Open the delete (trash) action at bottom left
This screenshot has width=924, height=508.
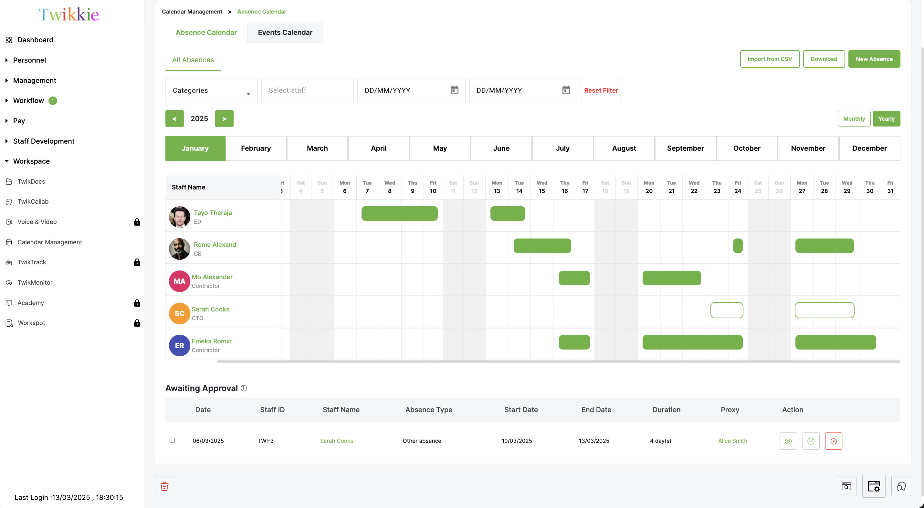pyautogui.click(x=164, y=486)
